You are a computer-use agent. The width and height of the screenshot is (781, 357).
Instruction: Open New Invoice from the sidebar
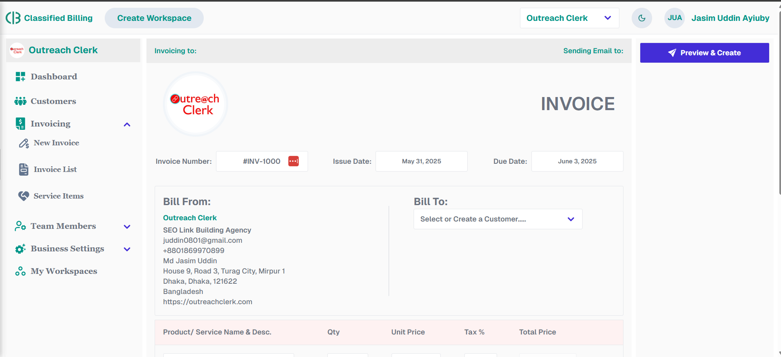click(56, 143)
